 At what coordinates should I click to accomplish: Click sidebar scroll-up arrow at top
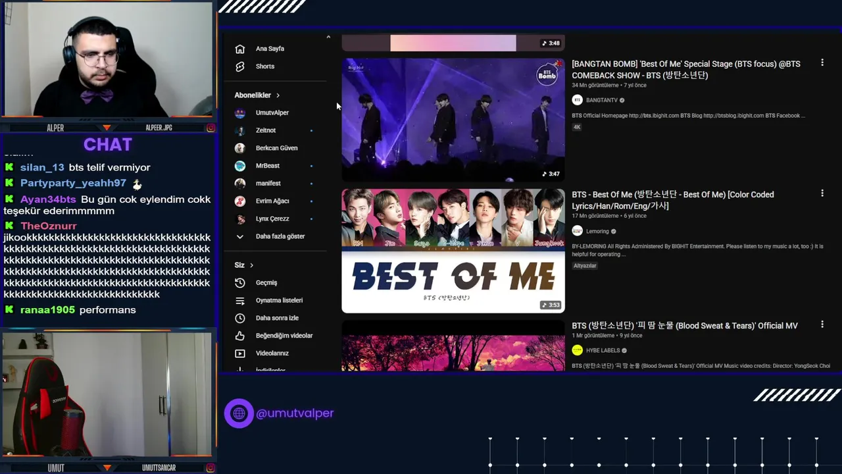(328, 37)
